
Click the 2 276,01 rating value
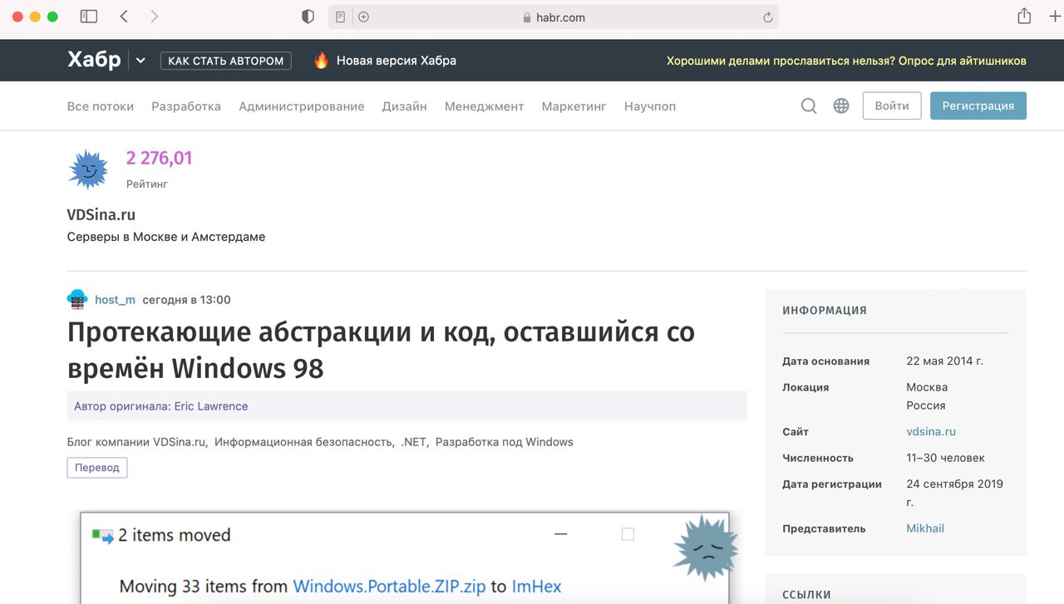(159, 158)
